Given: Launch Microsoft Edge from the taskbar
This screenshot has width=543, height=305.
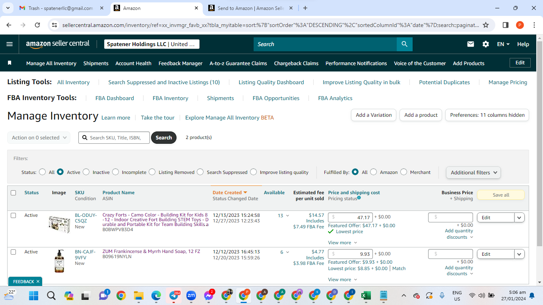Looking at the screenshot, I should click(156, 295).
